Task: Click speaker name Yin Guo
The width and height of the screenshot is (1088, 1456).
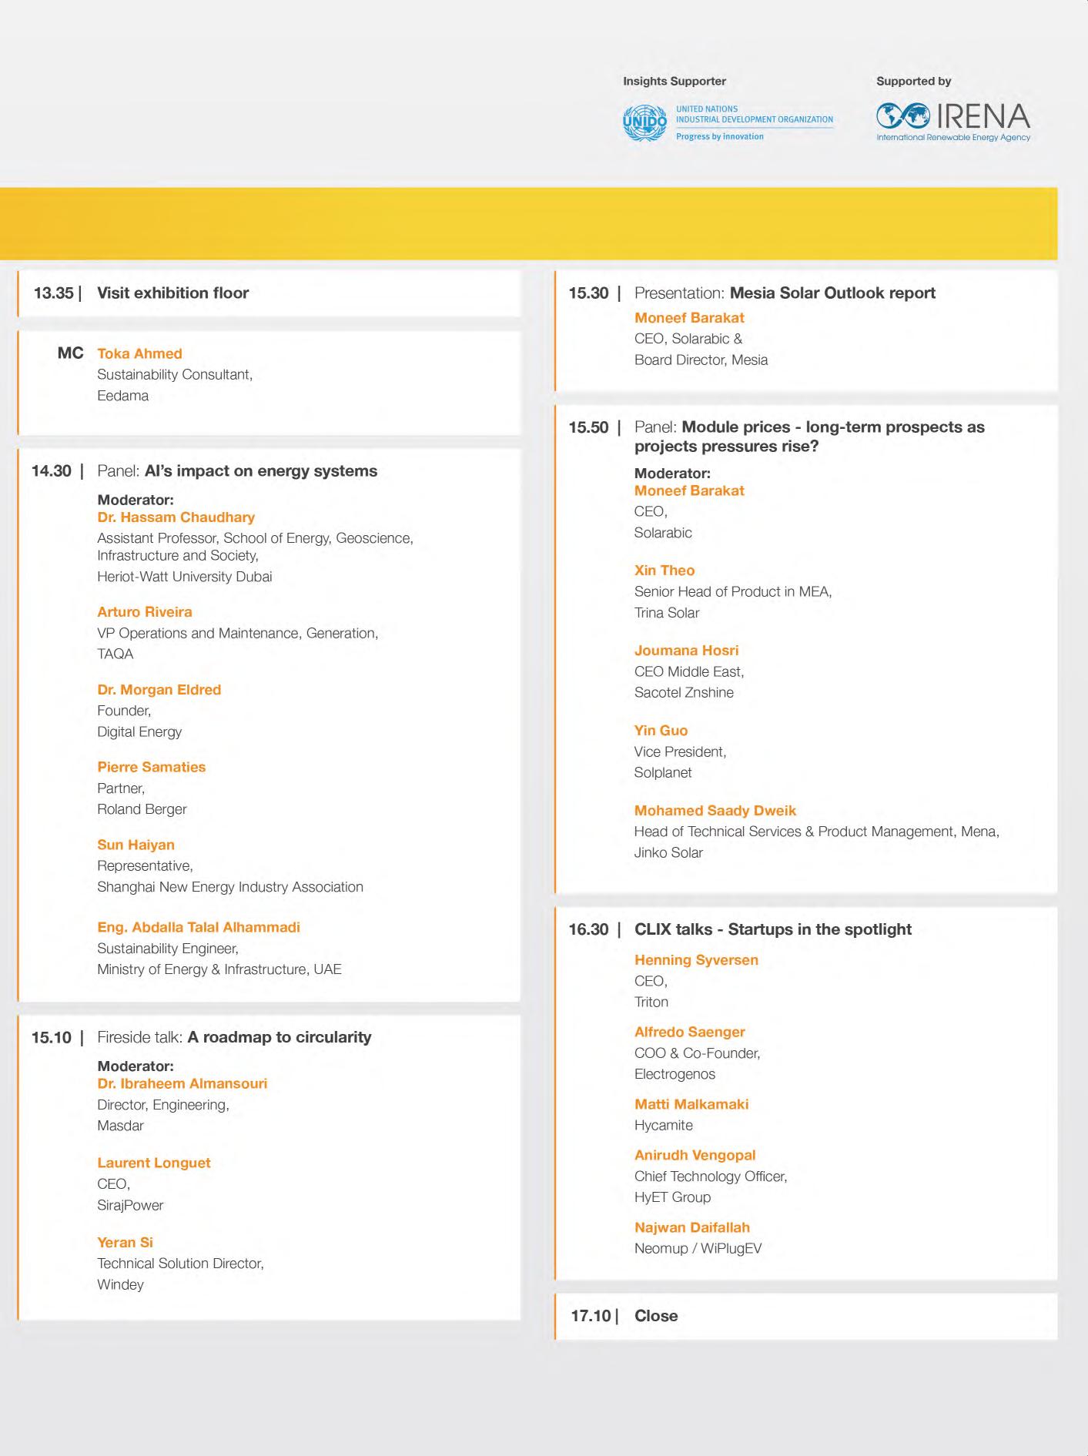Action: click(x=661, y=731)
